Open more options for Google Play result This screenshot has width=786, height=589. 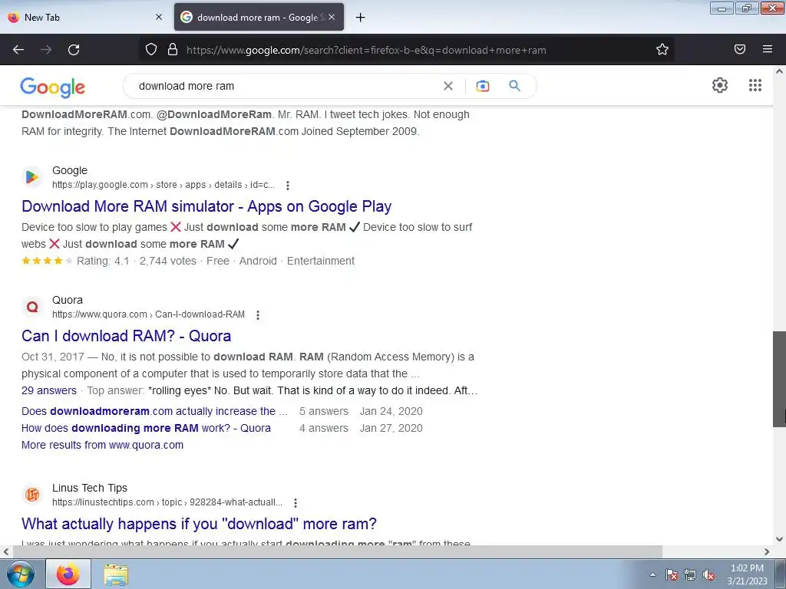[288, 186]
